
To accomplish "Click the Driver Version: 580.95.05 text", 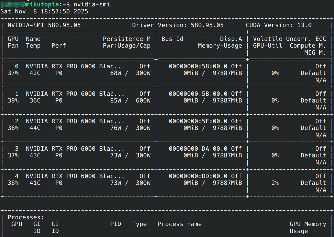I will point(178,25).
